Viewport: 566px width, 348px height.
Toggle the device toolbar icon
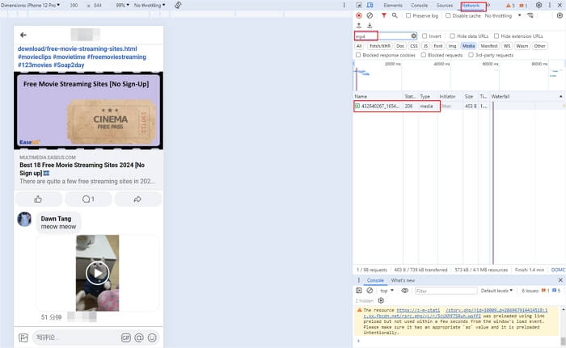point(369,5)
